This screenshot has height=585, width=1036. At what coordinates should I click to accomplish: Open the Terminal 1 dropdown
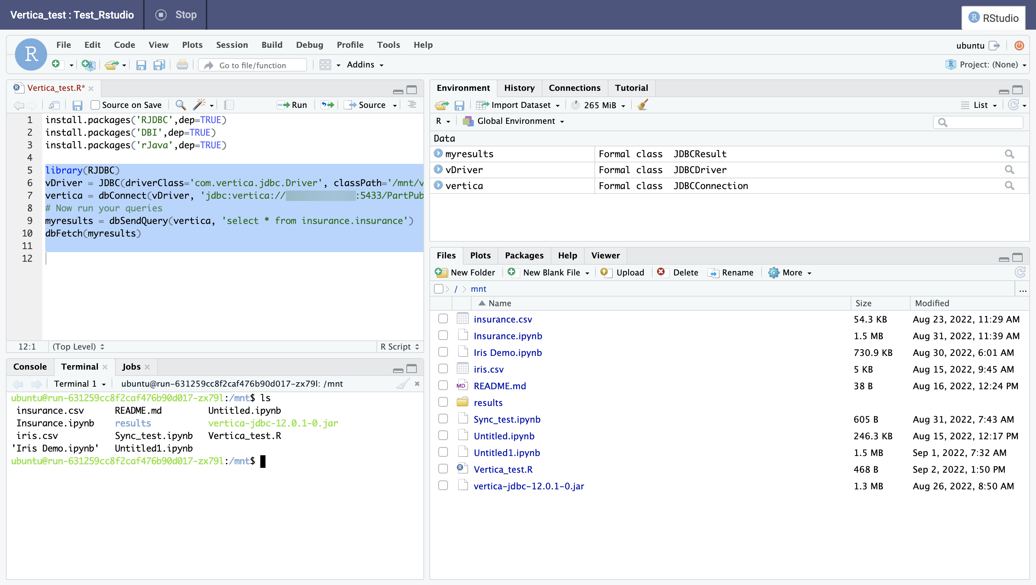pos(80,384)
